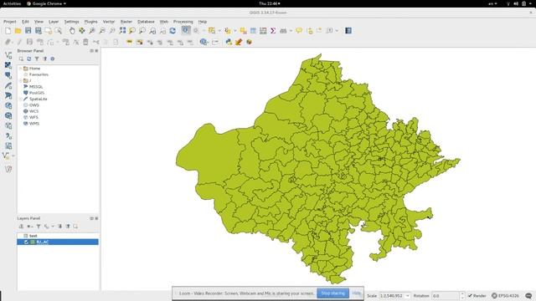Select WCS in the Browser tree

pyautogui.click(x=33, y=111)
